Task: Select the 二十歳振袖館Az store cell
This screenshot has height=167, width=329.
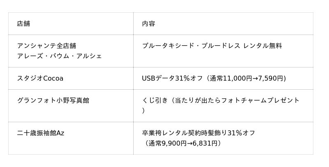Action: point(41,133)
